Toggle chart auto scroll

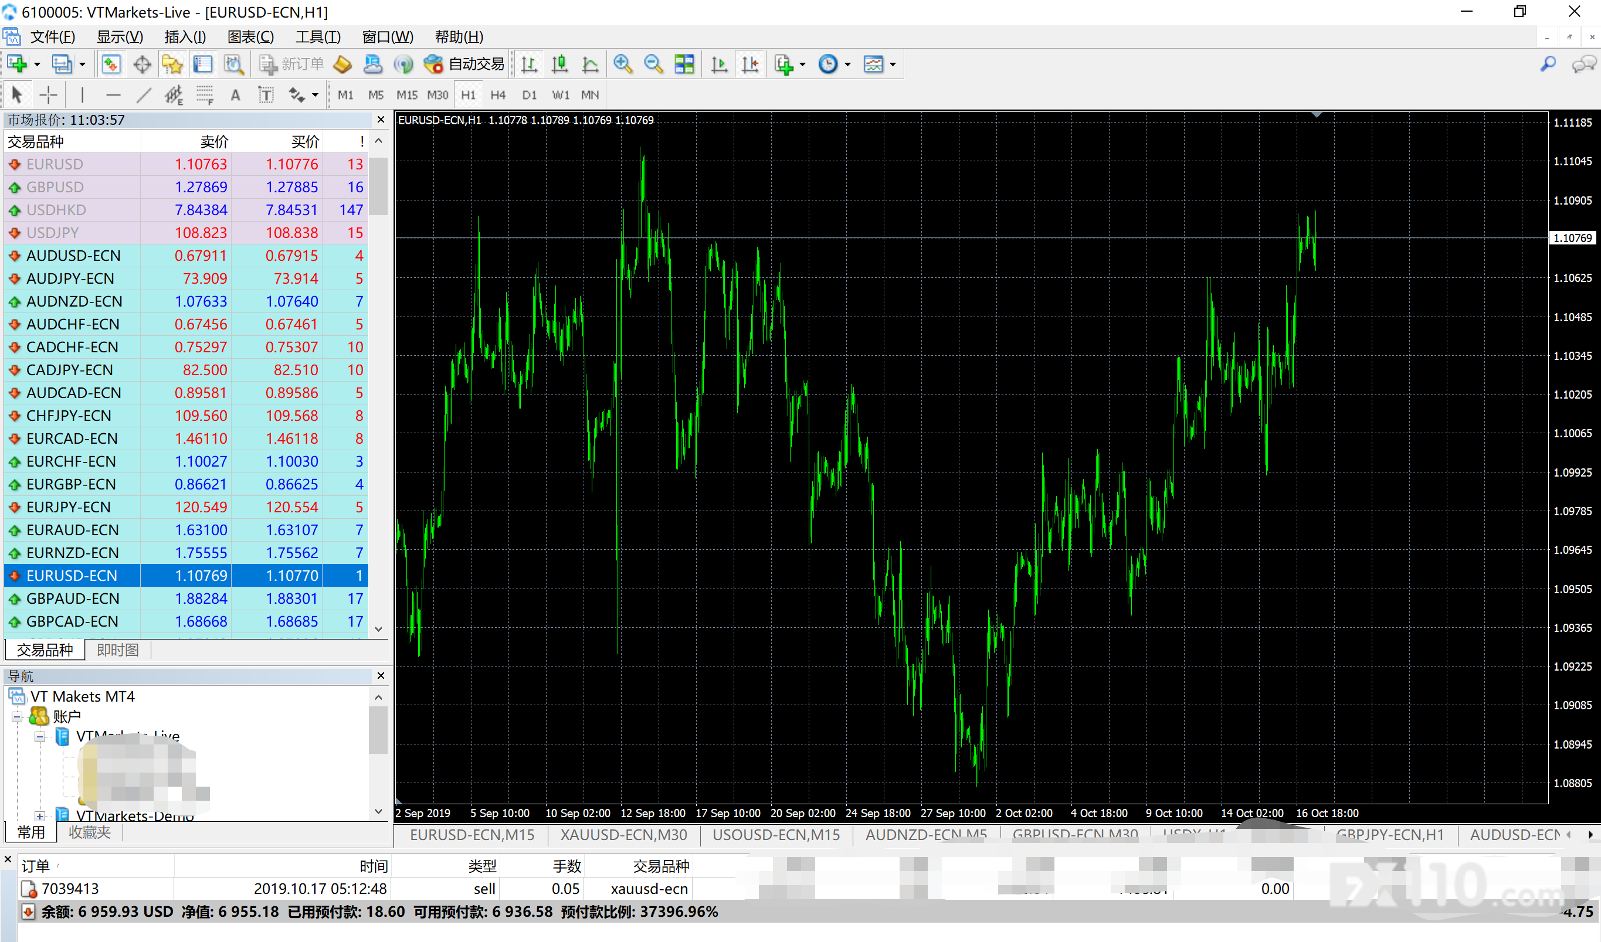(718, 63)
